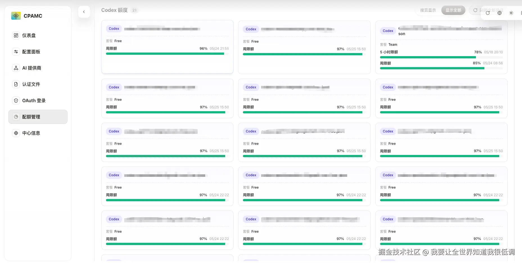Click the 05/18 20:10 reset time

coord(493,52)
